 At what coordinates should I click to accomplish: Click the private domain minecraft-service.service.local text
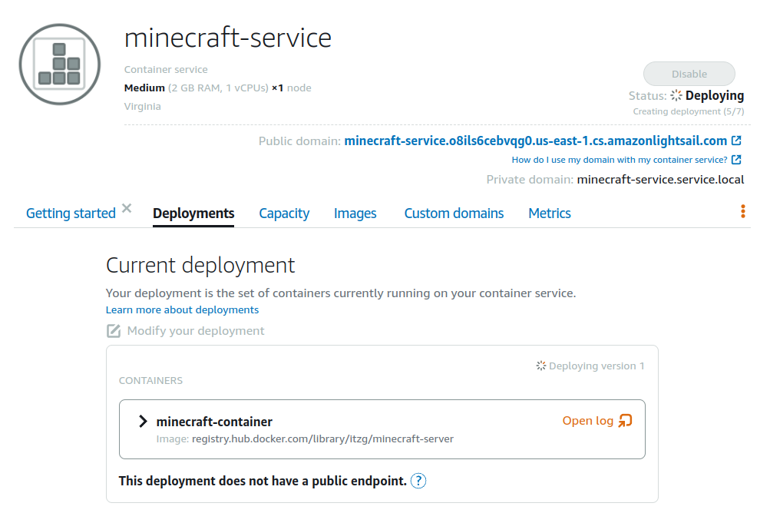point(660,180)
